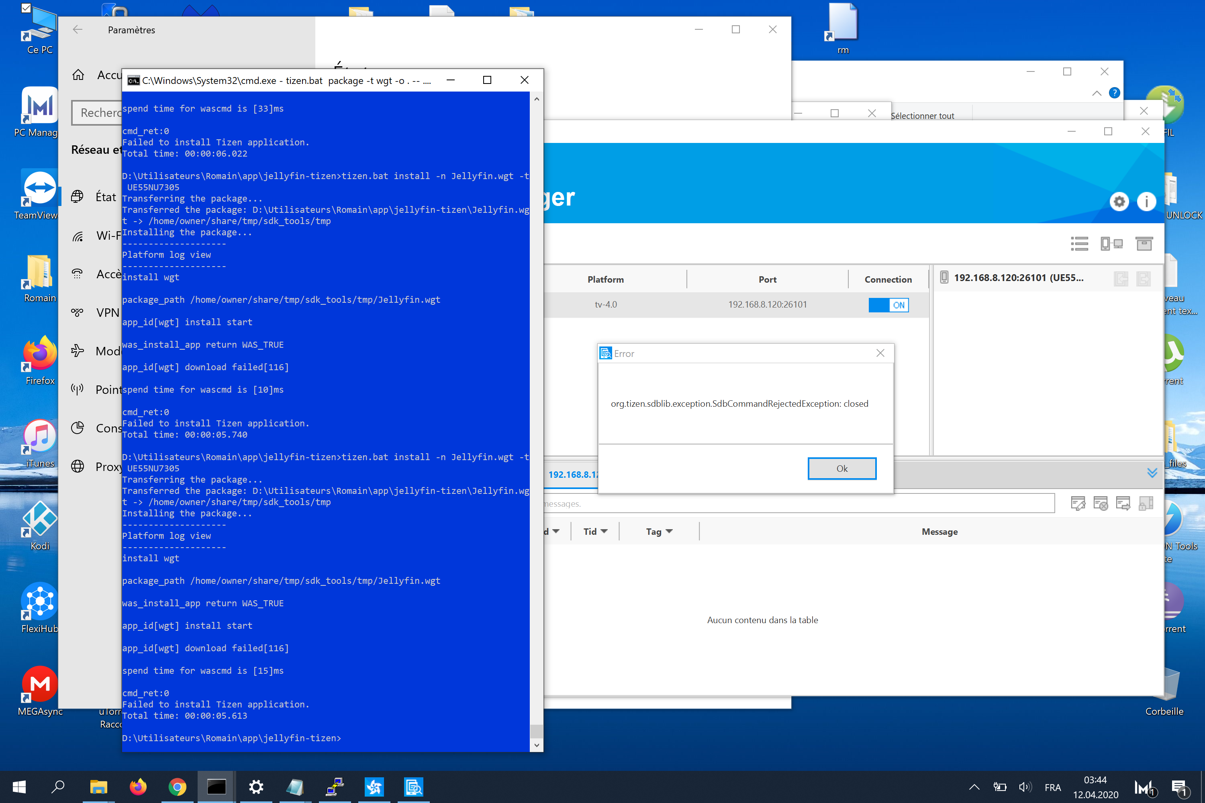Export log messages using the export icon
Image resolution: width=1205 pixels, height=803 pixels.
[1124, 503]
